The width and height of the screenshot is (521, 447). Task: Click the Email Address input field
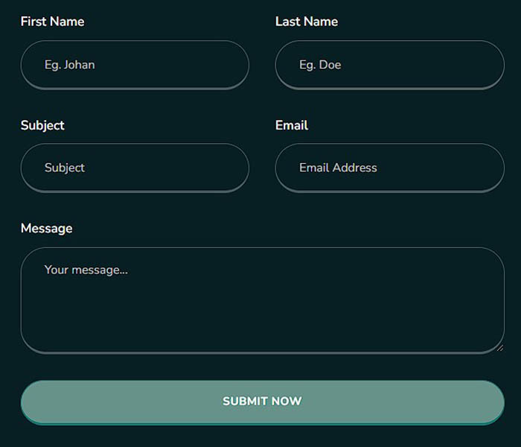click(x=389, y=168)
